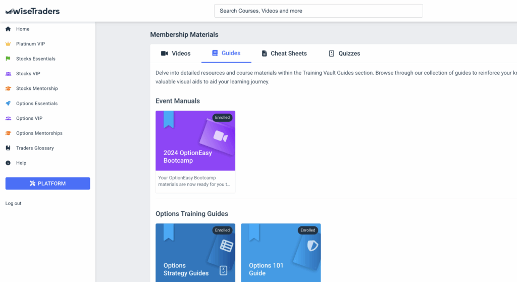The width and height of the screenshot is (517, 282).
Task: Open Stocks VIP in the sidebar
Action: [x=28, y=74]
